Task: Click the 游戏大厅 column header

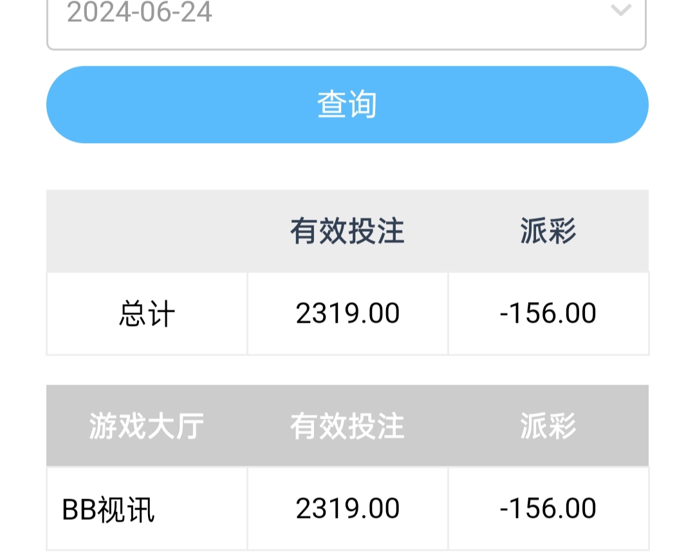Action: tap(147, 426)
